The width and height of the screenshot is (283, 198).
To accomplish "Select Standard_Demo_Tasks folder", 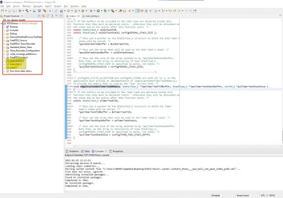I will [x=21, y=47].
